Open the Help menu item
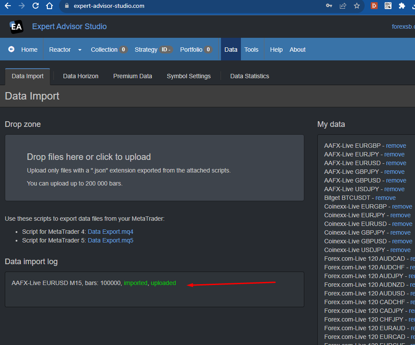Image resolution: width=415 pixels, height=345 pixels. [277, 50]
